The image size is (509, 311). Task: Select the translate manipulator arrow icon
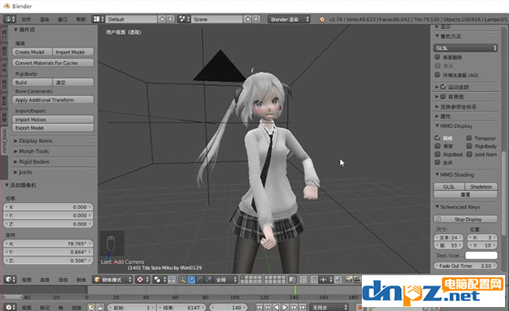coord(191,279)
